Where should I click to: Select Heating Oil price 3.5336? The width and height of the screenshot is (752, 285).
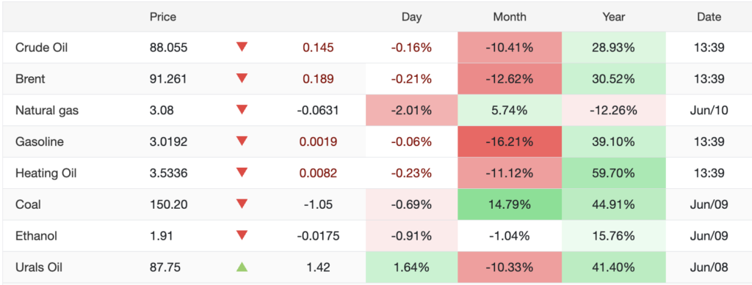(x=168, y=173)
